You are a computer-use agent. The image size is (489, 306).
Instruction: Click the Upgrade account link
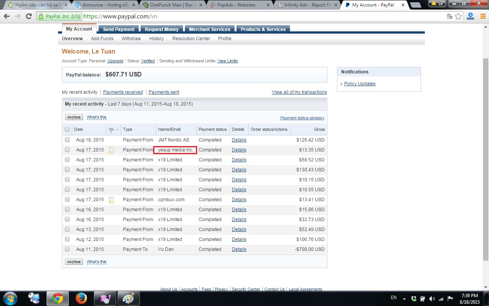(x=115, y=61)
